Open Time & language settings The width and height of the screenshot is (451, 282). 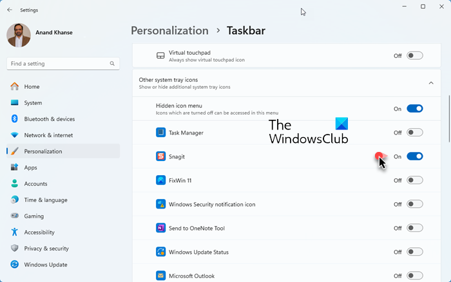[x=63, y=200]
